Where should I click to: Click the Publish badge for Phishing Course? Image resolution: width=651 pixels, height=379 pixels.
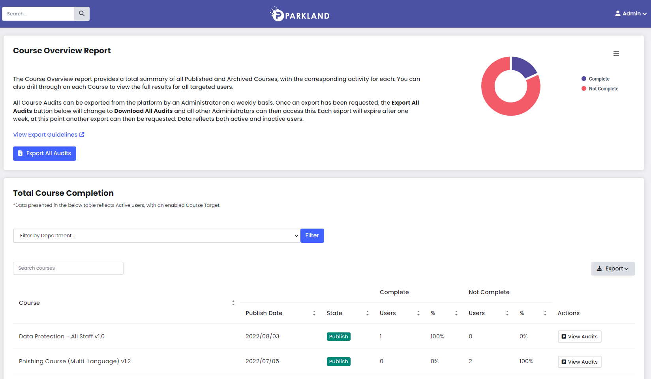(x=338, y=361)
